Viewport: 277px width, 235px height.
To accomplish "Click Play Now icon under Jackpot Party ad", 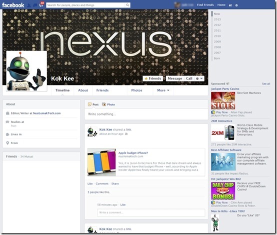I will 213,112.
